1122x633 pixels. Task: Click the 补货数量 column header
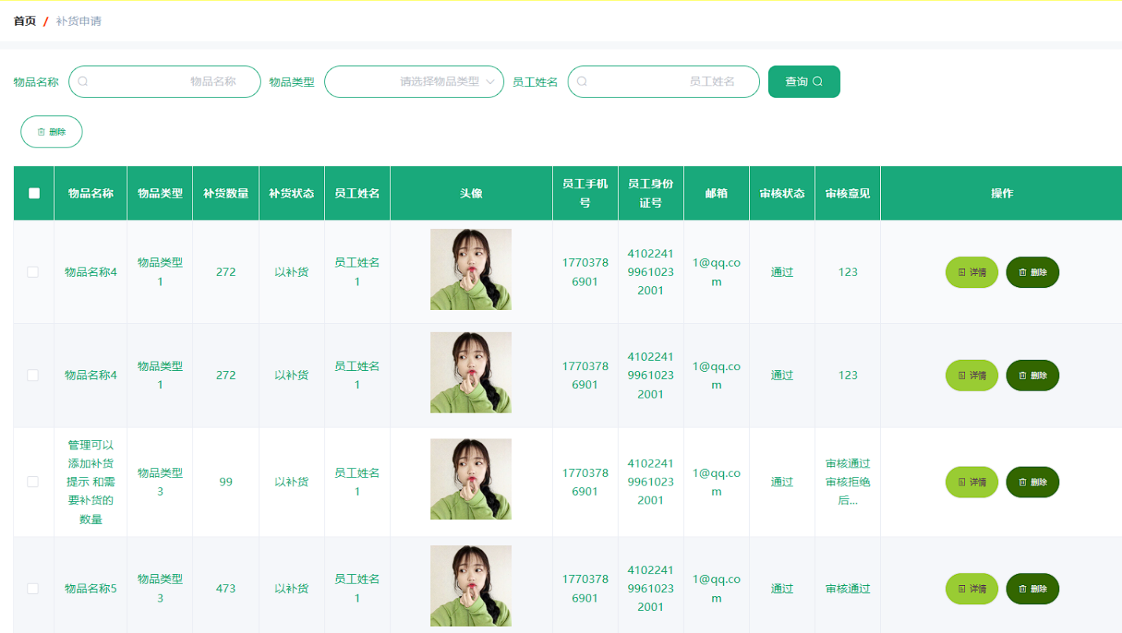tap(226, 193)
